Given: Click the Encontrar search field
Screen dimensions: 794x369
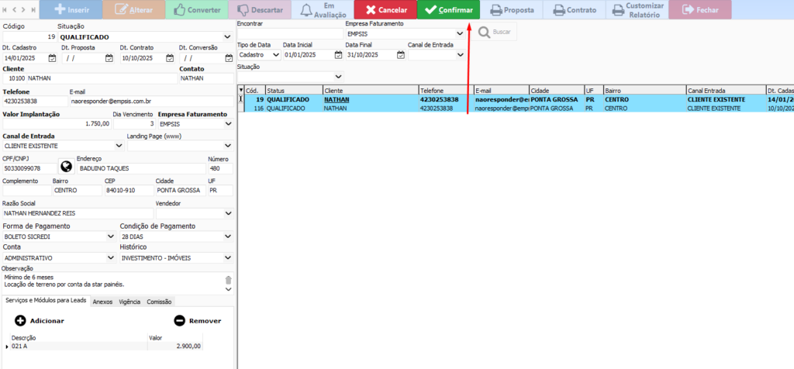Looking at the screenshot, I should (288, 34).
